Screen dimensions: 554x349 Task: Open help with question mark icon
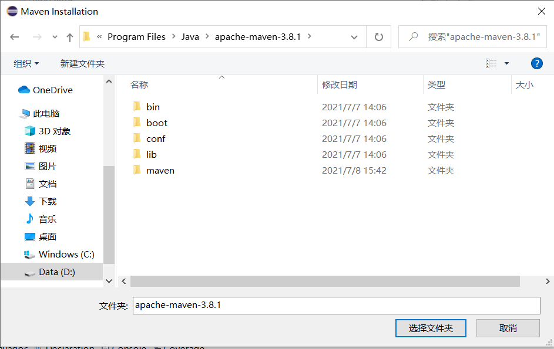[x=537, y=63]
